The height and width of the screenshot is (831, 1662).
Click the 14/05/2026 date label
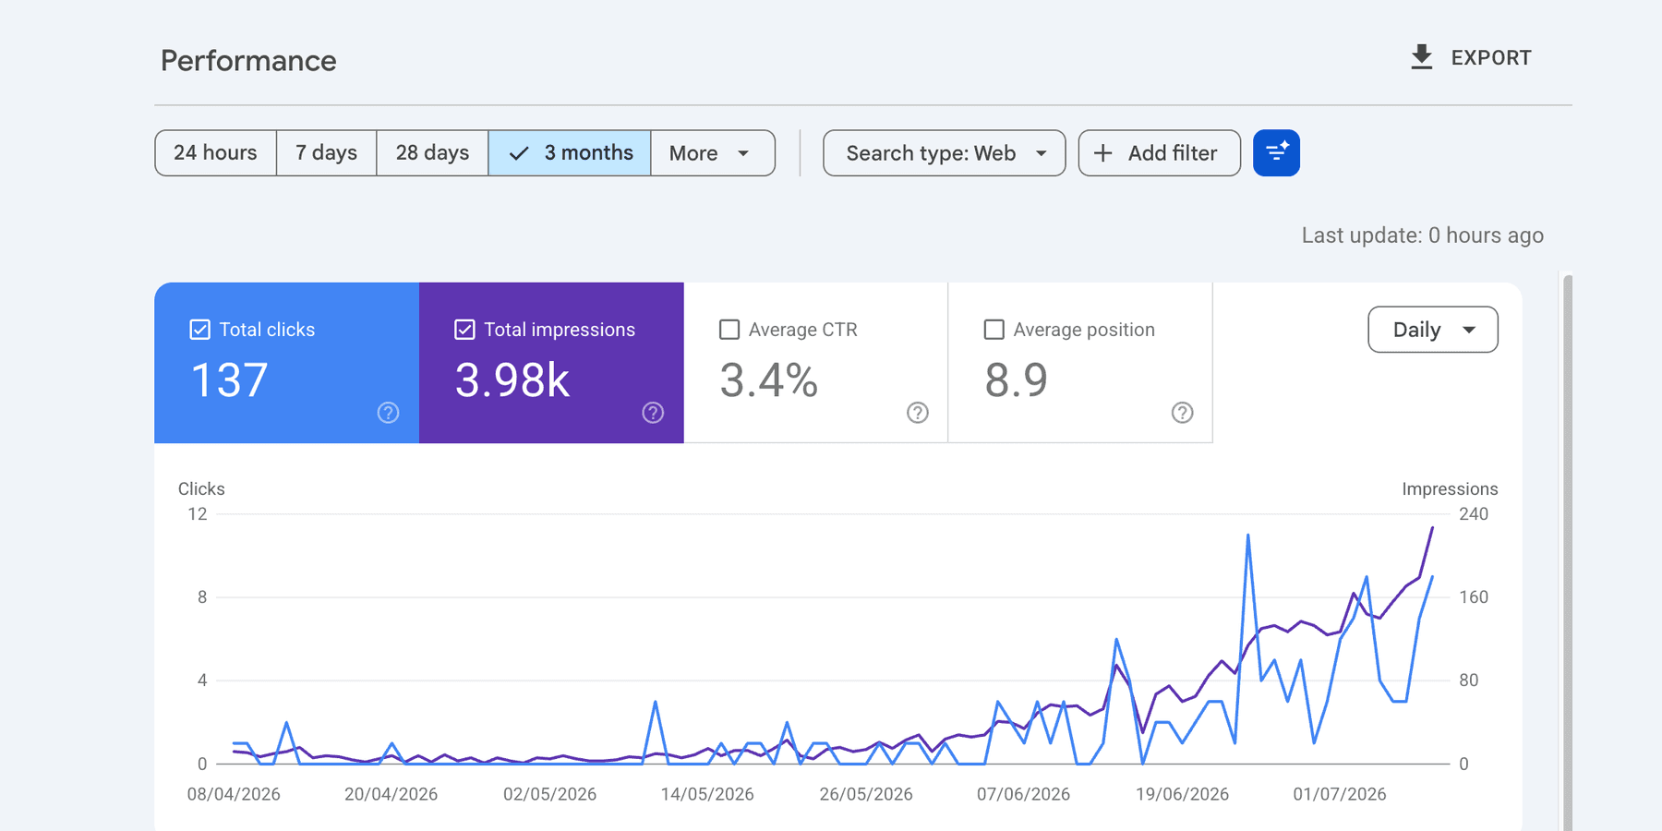pyautogui.click(x=707, y=794)
